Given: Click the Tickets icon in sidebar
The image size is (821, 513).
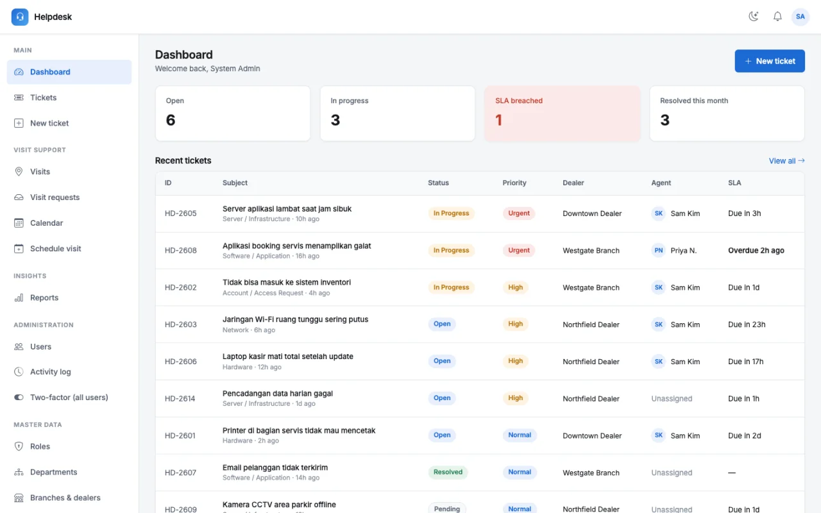Looking at the screenshot, I should point(19,97).
